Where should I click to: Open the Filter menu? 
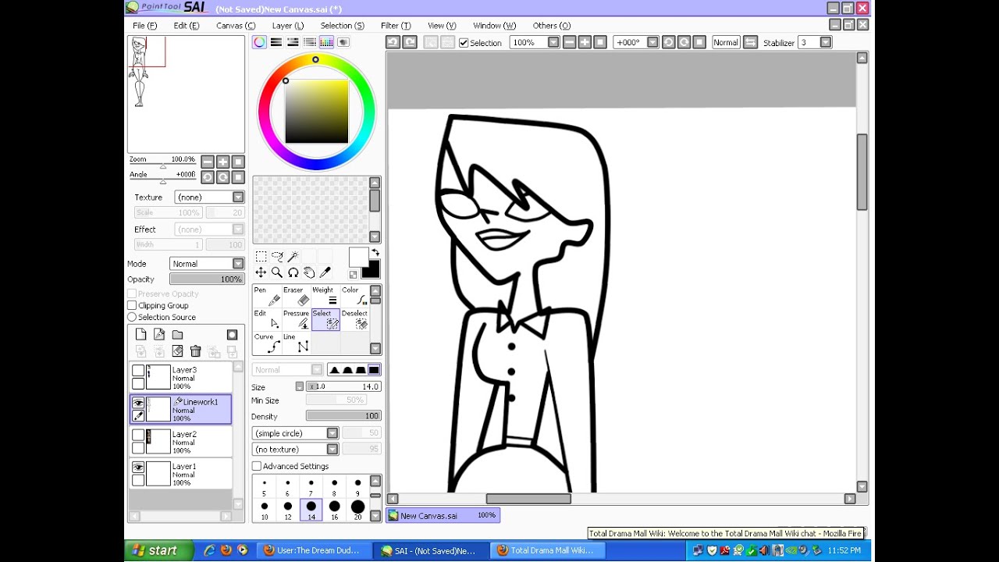[396, 26]
